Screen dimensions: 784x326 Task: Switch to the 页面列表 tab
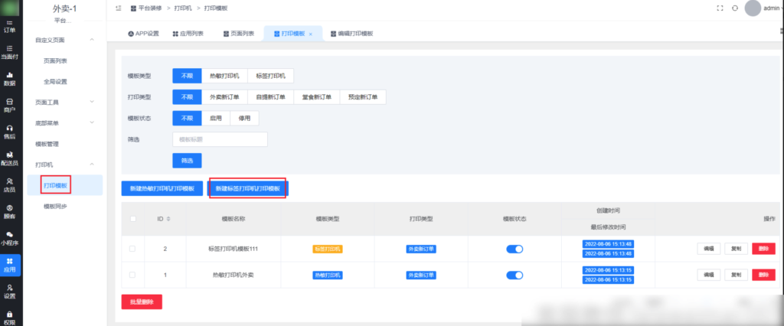point(239,34)
